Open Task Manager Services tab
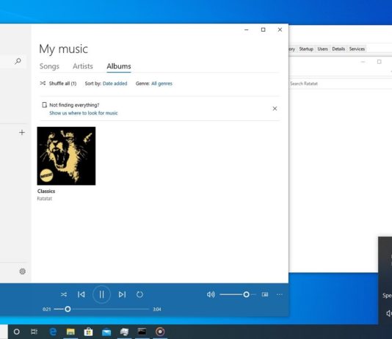The height and width of the screenshot is (339, 392). pos(357,49)
